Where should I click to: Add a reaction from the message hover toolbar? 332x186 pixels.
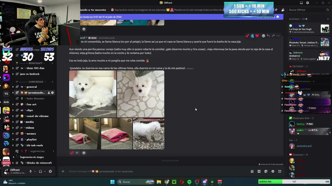click(x=263, y=36)
